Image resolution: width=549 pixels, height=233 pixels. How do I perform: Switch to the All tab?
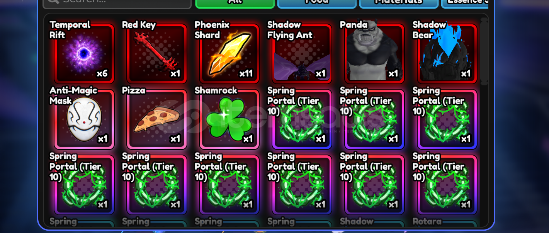235,3
